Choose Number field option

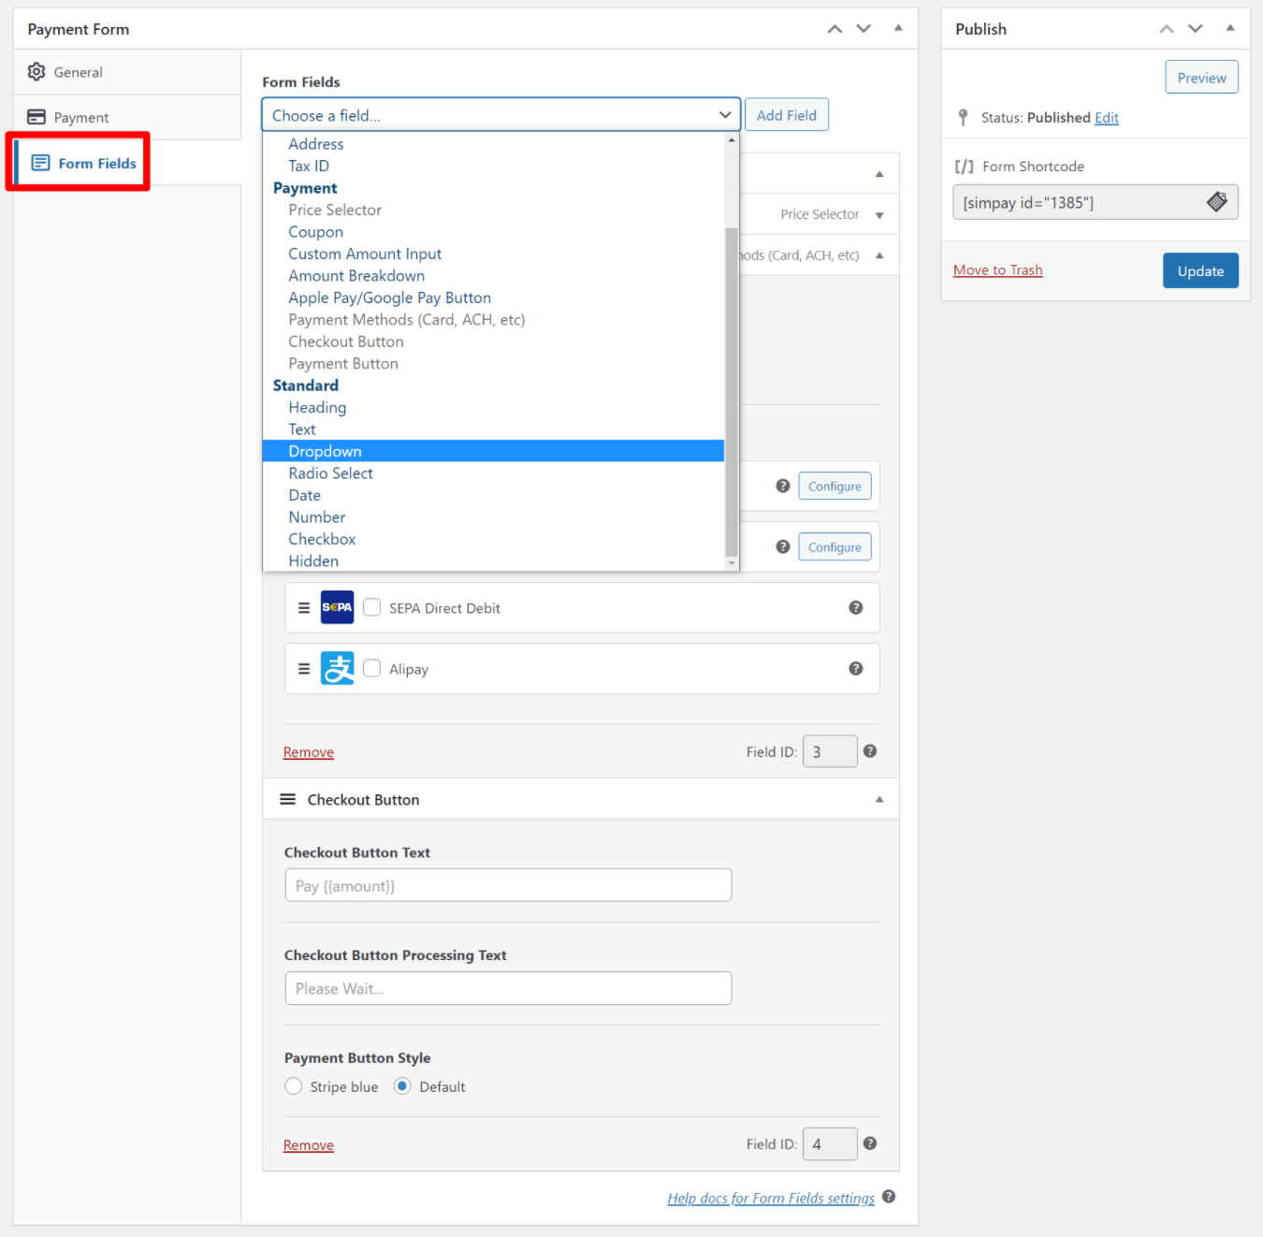click(x=317, y=517)
